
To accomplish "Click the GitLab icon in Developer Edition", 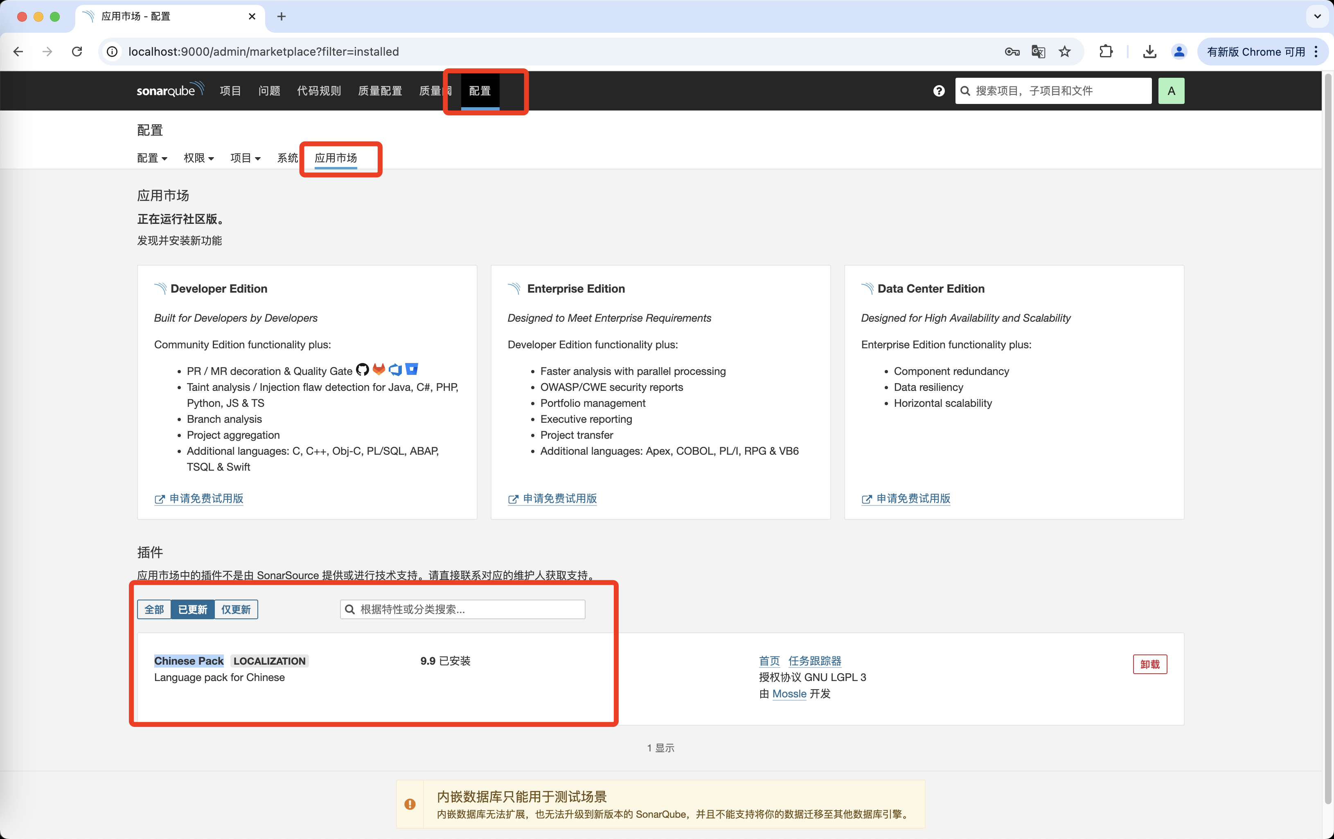I will (379, 370).
